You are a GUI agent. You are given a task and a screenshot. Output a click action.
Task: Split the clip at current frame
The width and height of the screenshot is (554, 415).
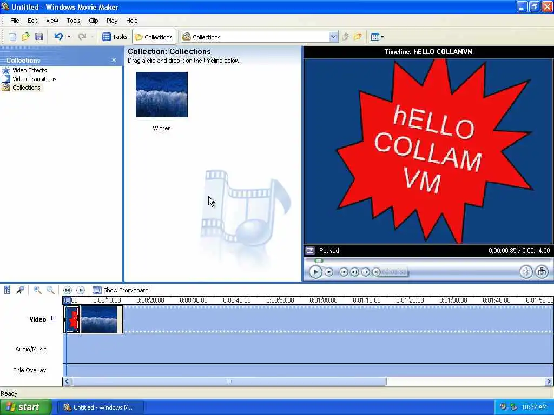click(x=526, y=272)
